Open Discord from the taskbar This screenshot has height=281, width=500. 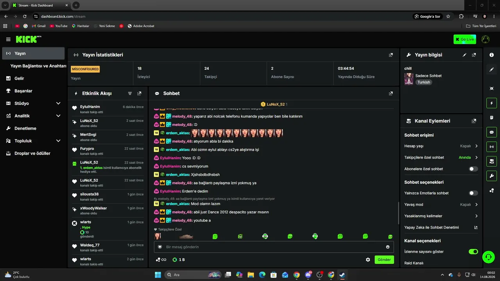[308, 275]
